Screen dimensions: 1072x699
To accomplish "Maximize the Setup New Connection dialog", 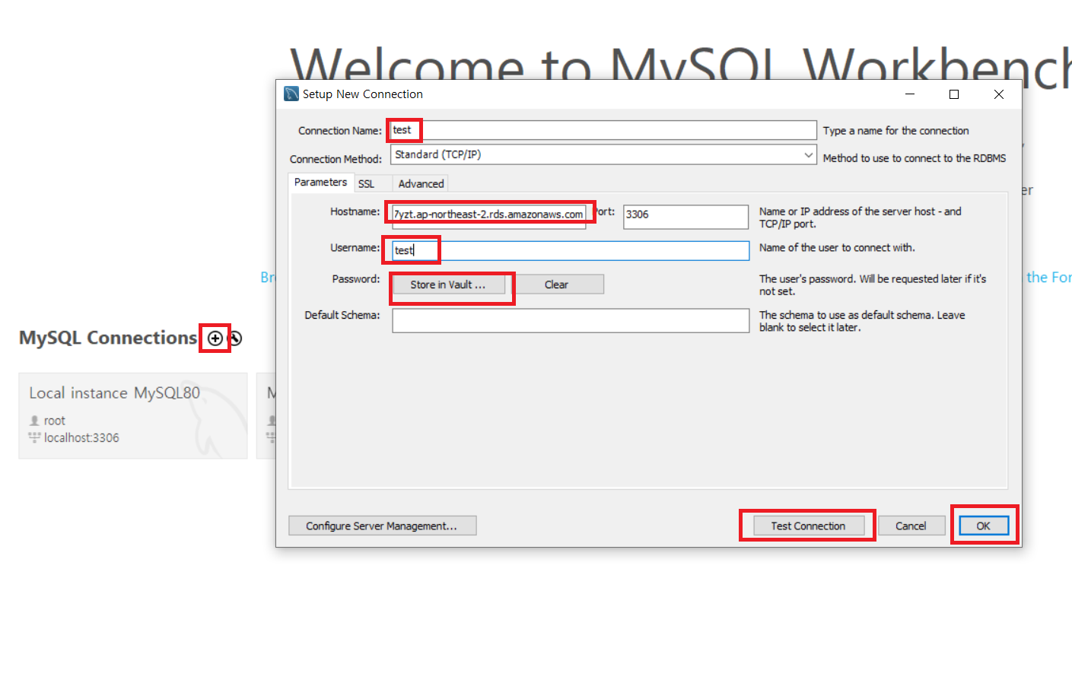I will 954,94.
